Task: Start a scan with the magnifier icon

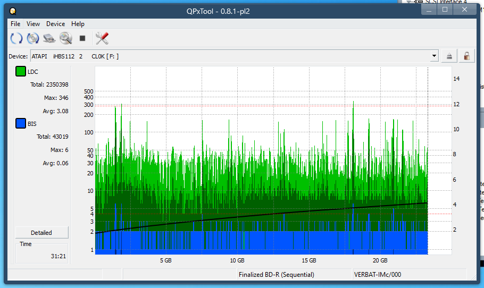Action: coord(65,38)
